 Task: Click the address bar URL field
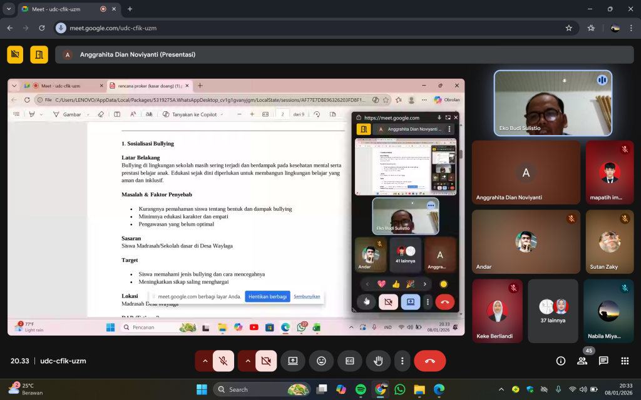[x=313, y=28]
